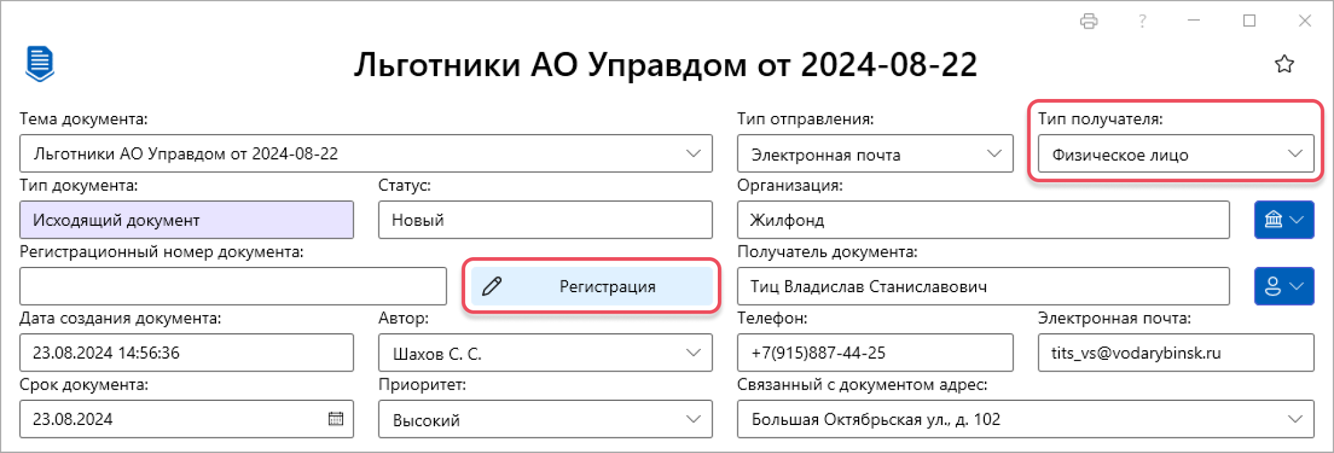Expand the Тип получателя combo box
Image resolution: width=1334 pixels, height=453 pixels.
[x=1176, y=154]
